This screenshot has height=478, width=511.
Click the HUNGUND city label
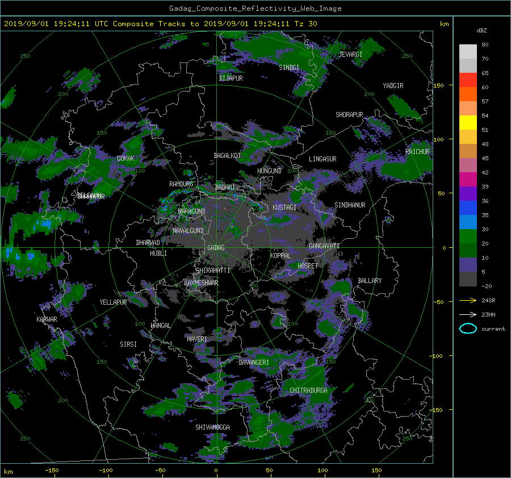tap(269, 171)
